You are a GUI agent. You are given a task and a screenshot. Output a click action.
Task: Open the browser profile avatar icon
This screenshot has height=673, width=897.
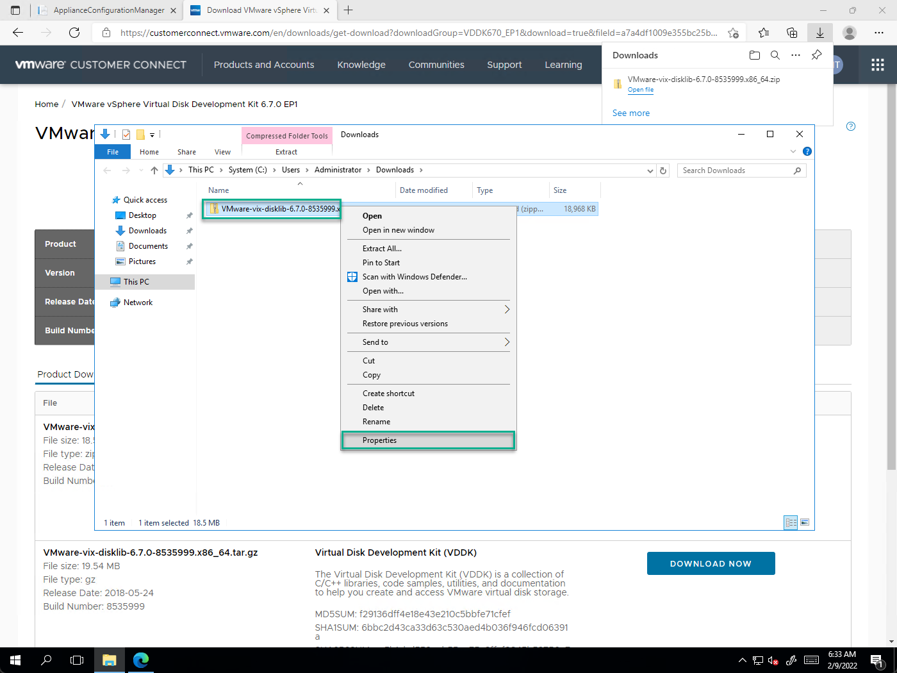850,33
